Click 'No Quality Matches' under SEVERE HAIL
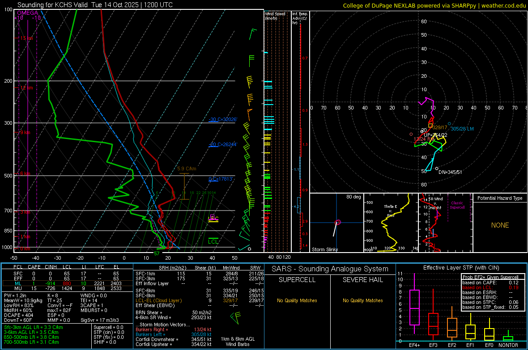 362,300
